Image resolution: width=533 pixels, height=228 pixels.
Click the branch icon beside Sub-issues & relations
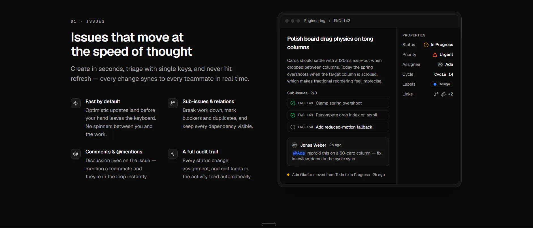click(x=172, y=103)
